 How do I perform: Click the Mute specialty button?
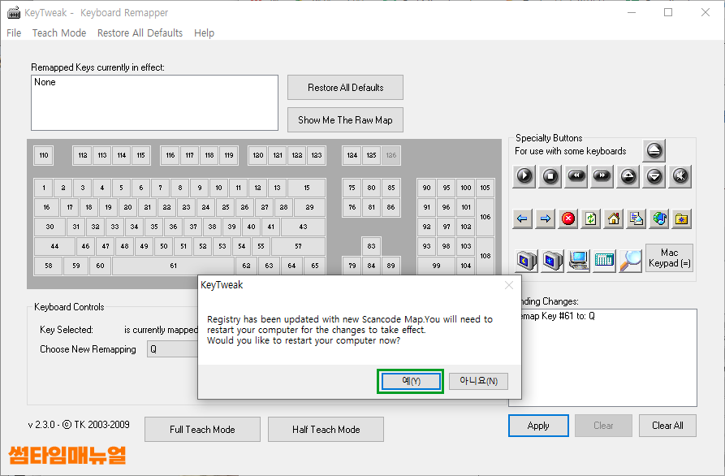(680, 176)
